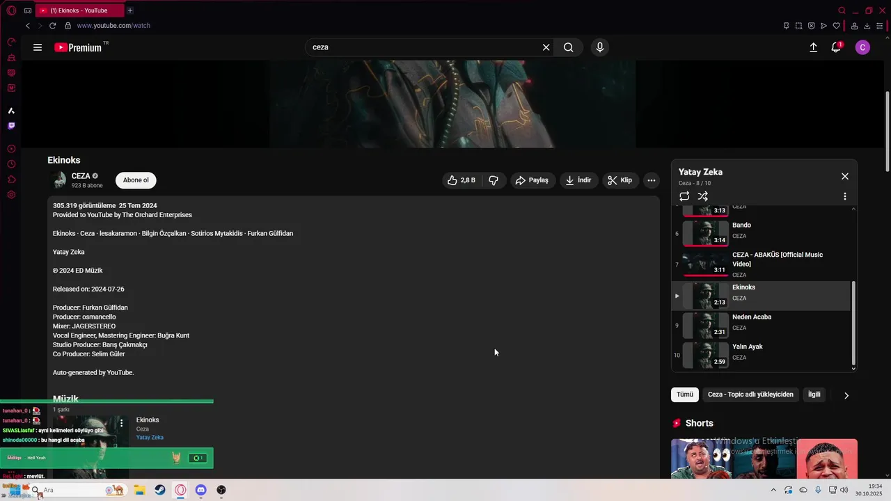The image size is (891, 501).
Task: Play Yalın Ayak from the playlist
Action: (761, 355)
